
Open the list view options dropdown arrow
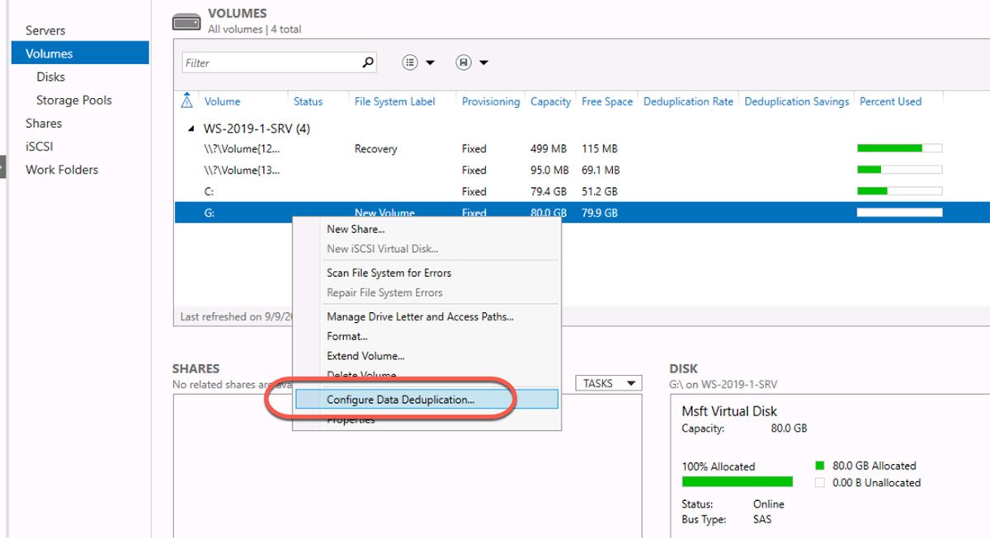(x=430, y=63)
